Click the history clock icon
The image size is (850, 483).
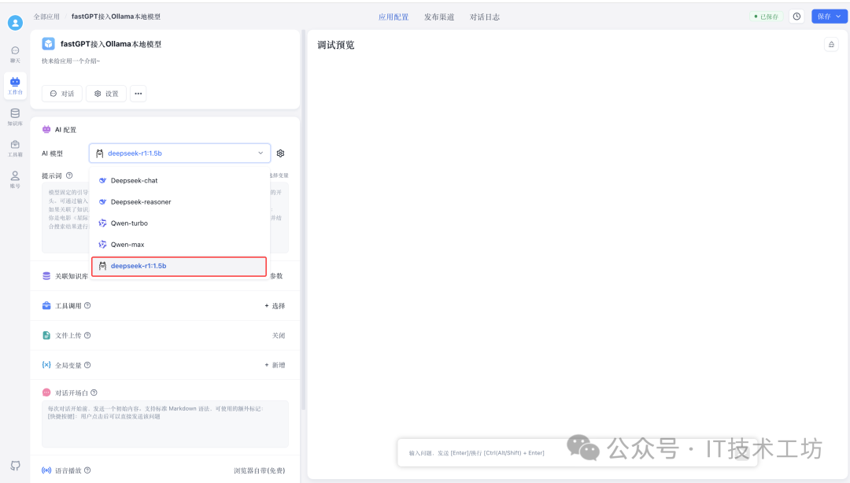[796, 17]
